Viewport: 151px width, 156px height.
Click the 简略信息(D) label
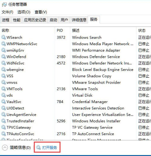point(20,148)
